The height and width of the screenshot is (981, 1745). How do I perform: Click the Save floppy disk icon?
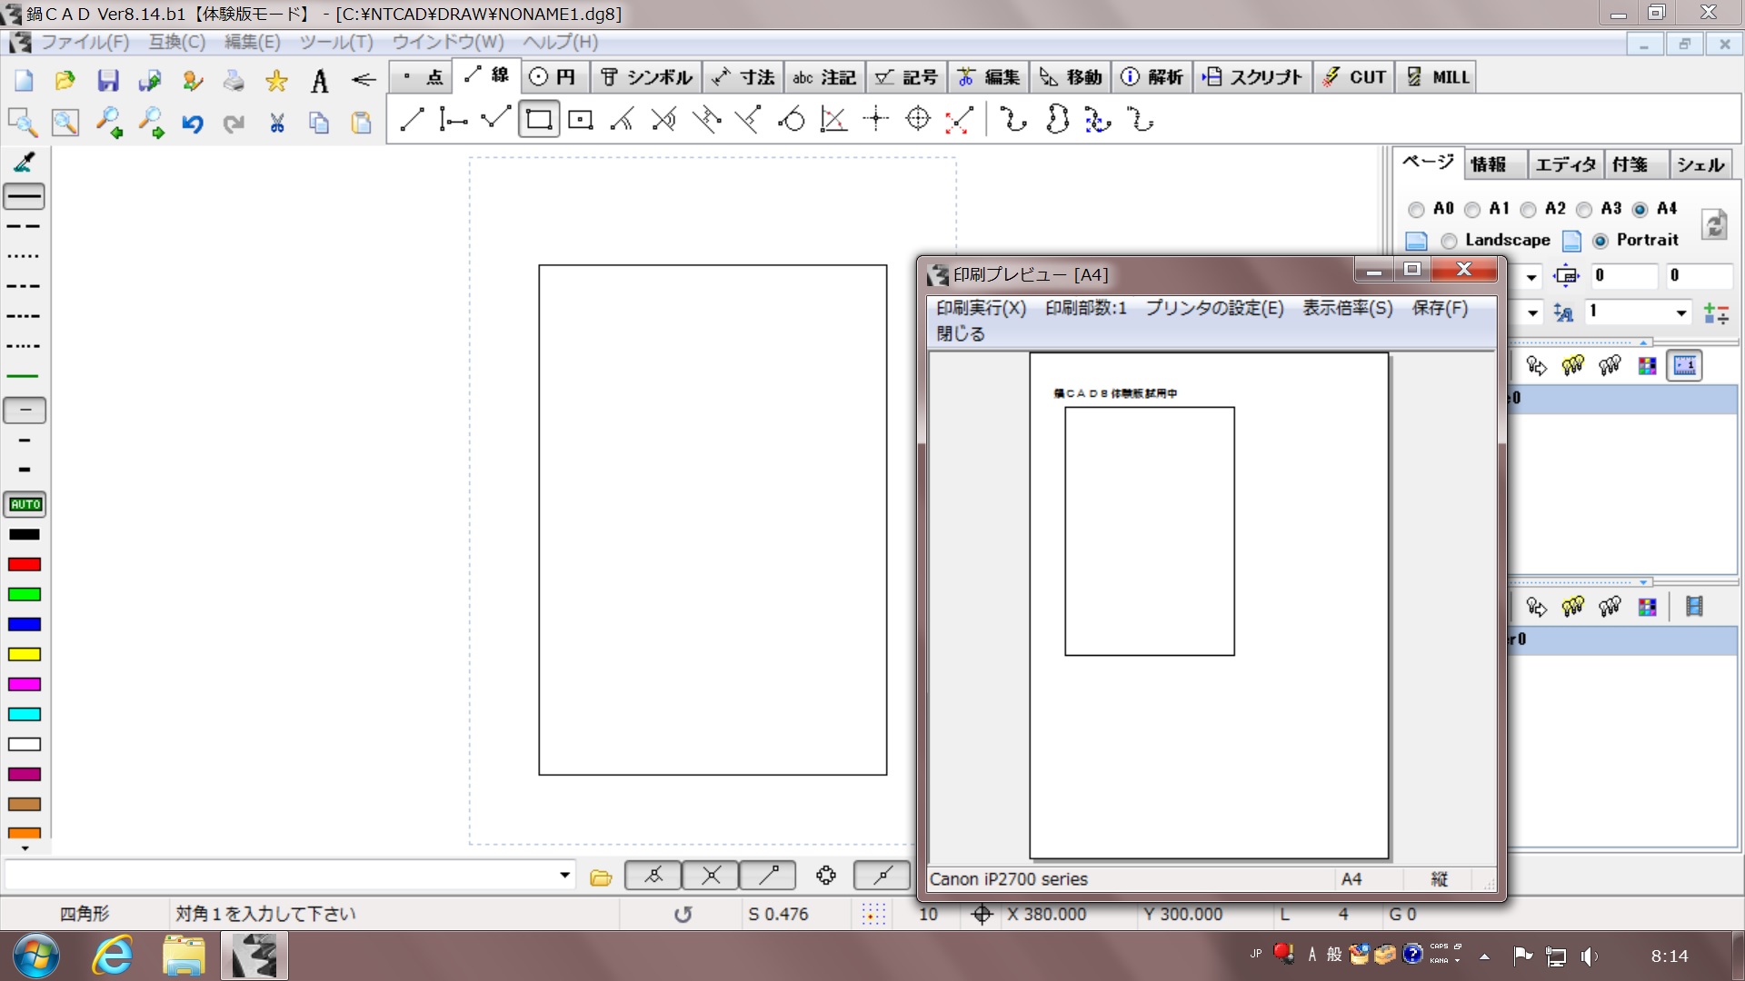(x=108, y=80)
